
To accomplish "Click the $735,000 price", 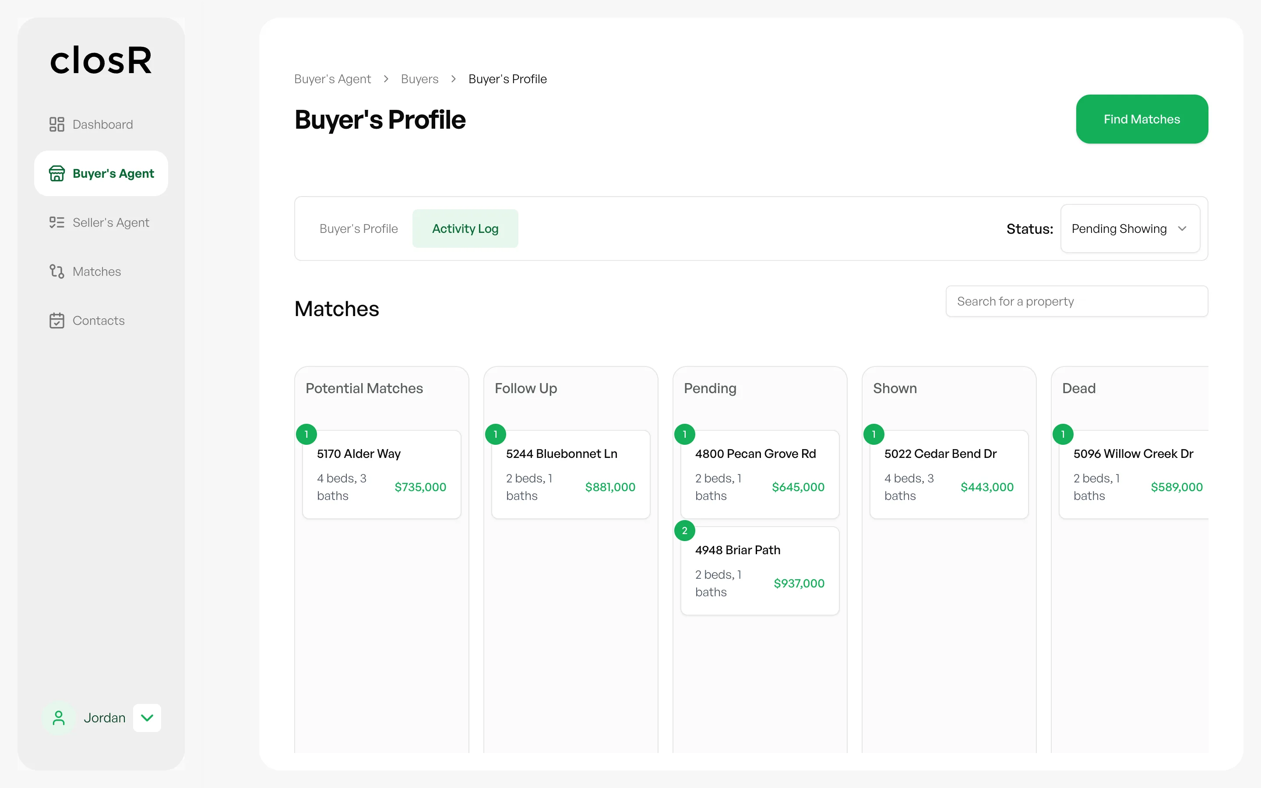I will (x=420, y=487).
